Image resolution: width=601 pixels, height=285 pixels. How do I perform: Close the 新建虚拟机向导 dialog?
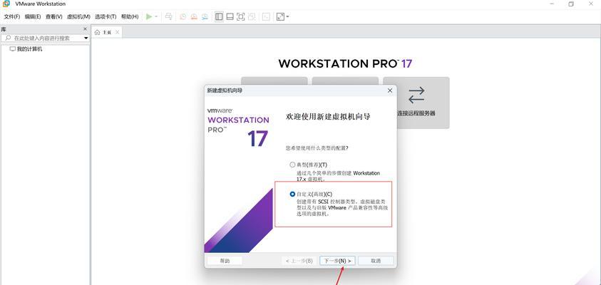[390, 90]
